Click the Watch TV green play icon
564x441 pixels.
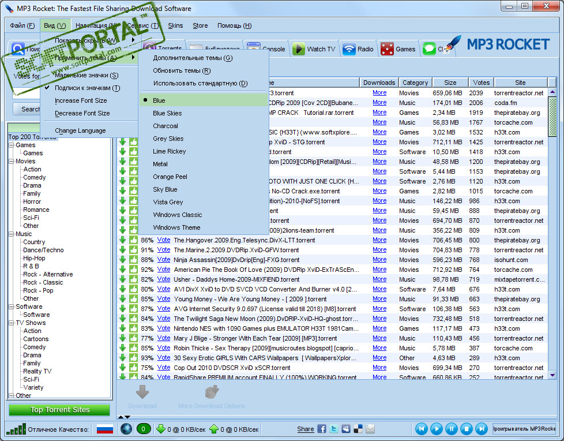click(298, 49)
